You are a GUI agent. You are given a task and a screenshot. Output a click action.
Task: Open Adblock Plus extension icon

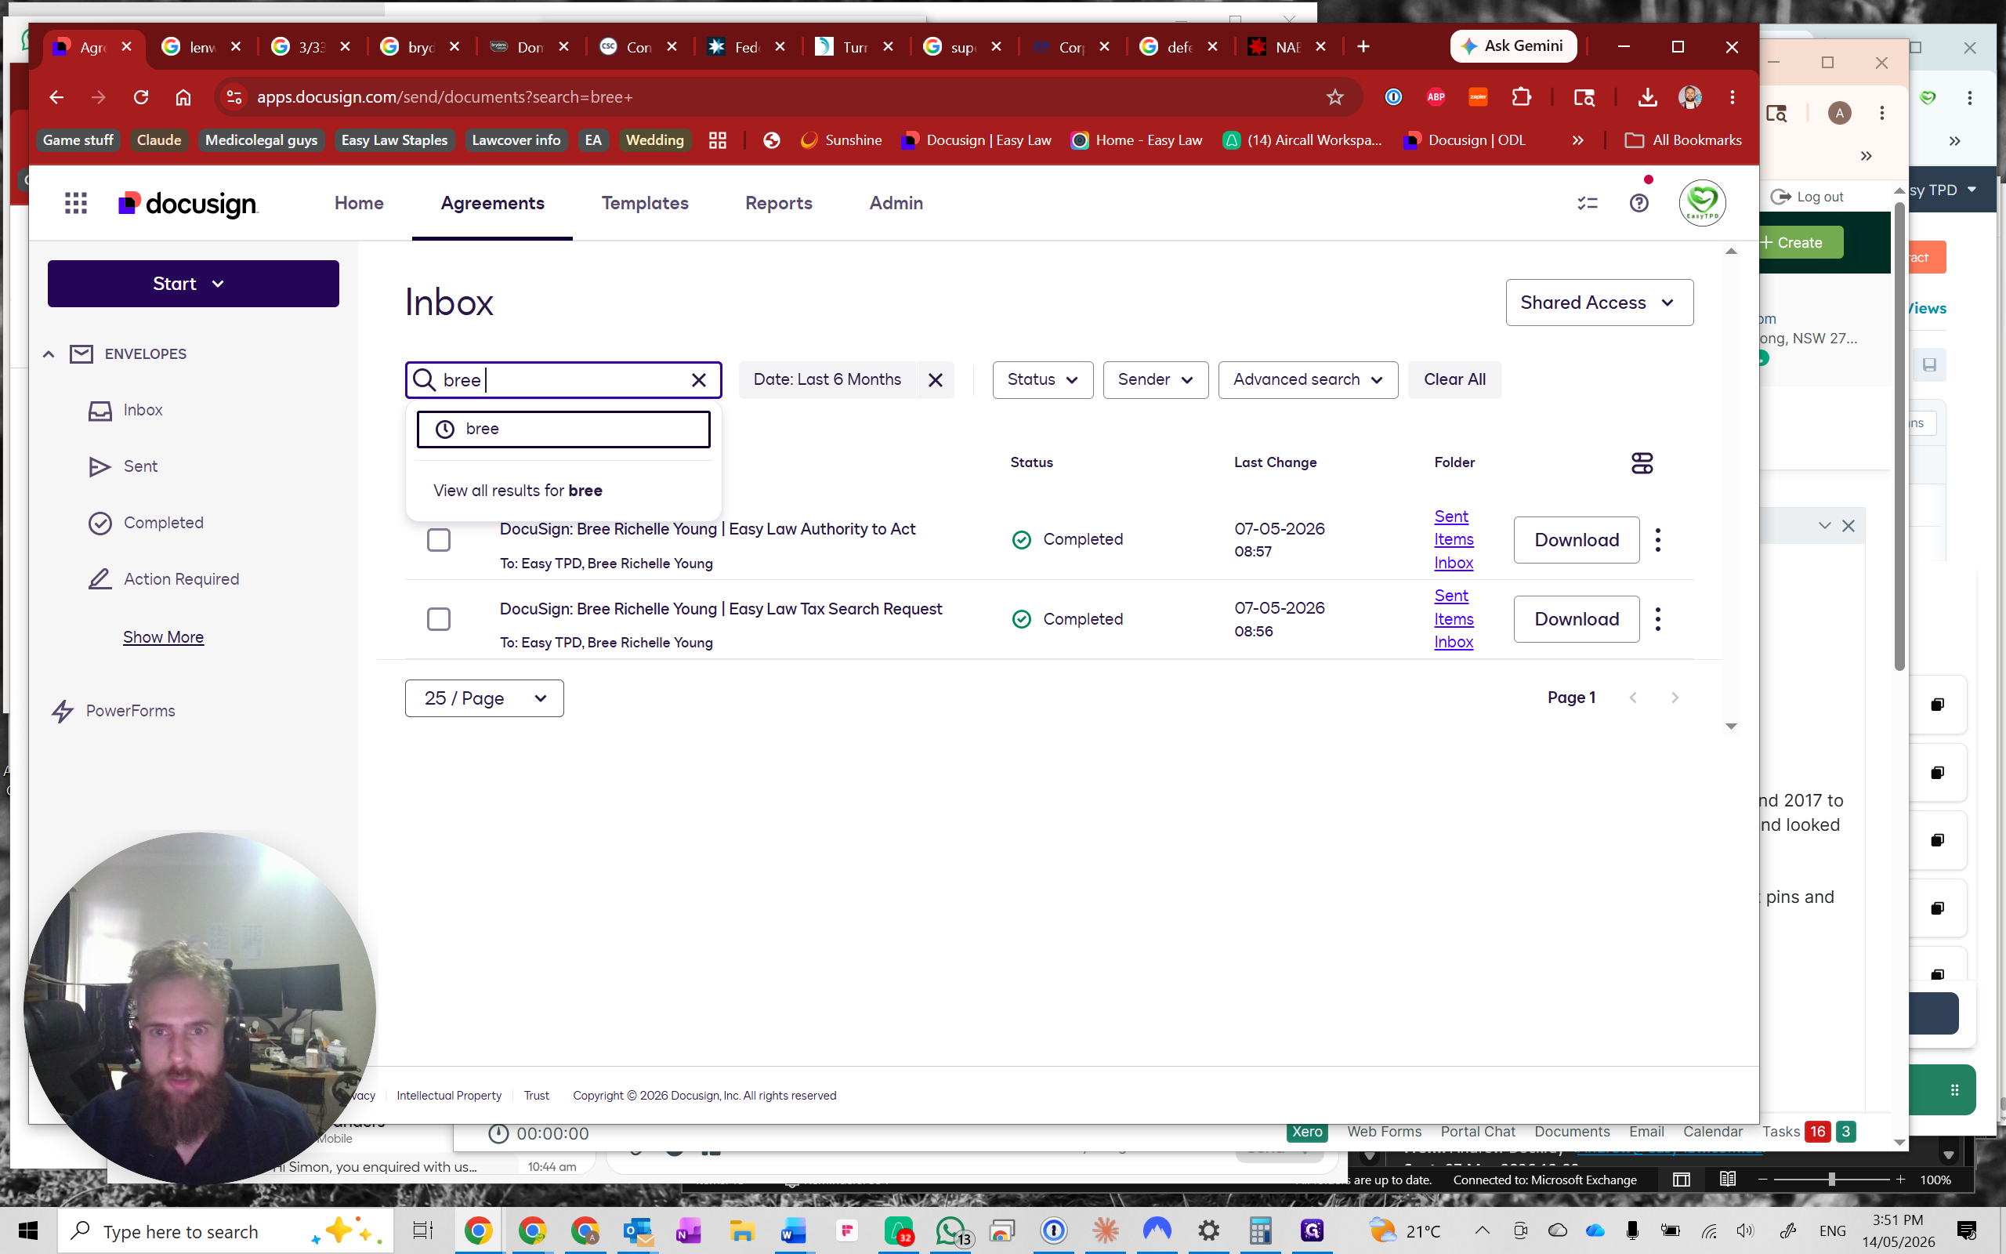pos(1436,97)
